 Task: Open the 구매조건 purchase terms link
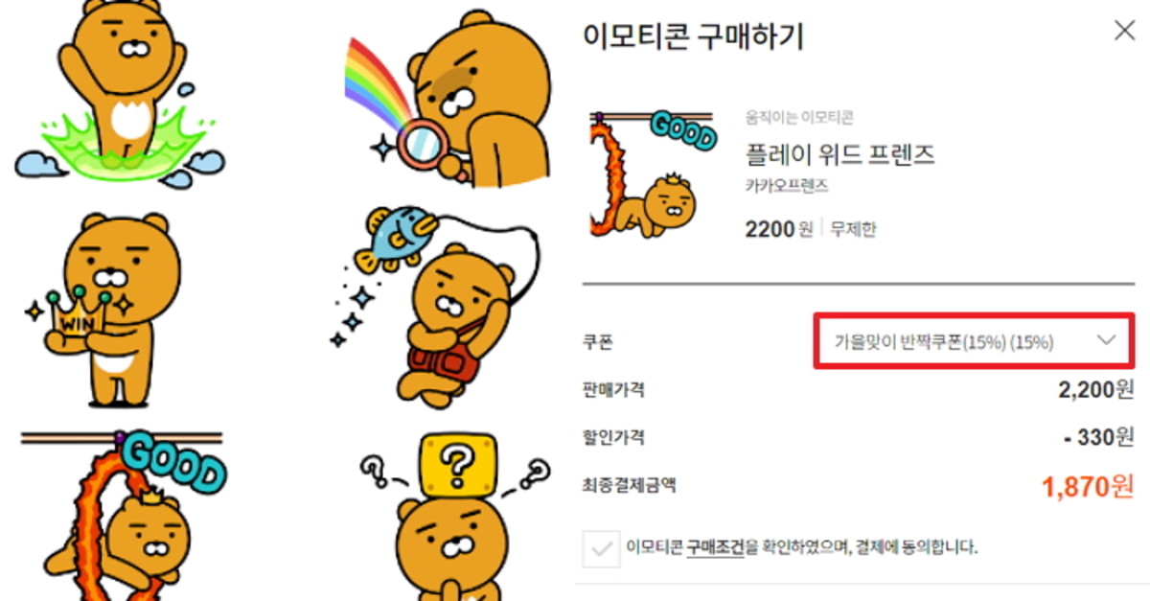(716, 548)
